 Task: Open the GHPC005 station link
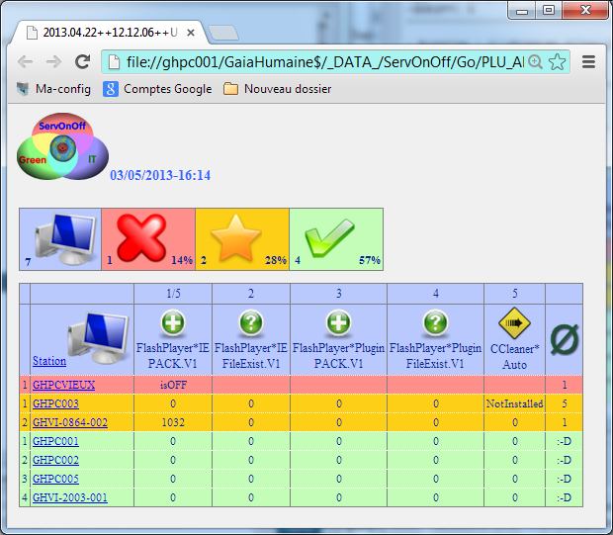[55, 479]
